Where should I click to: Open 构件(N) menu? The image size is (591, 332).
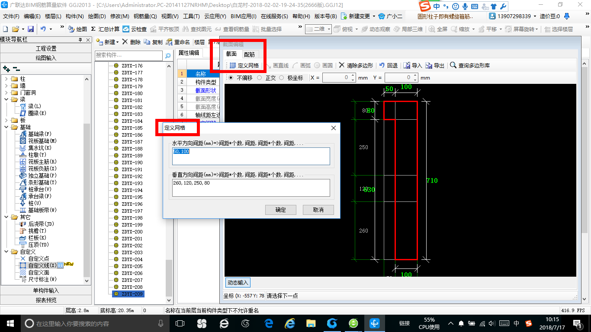[x=75, y=16]
